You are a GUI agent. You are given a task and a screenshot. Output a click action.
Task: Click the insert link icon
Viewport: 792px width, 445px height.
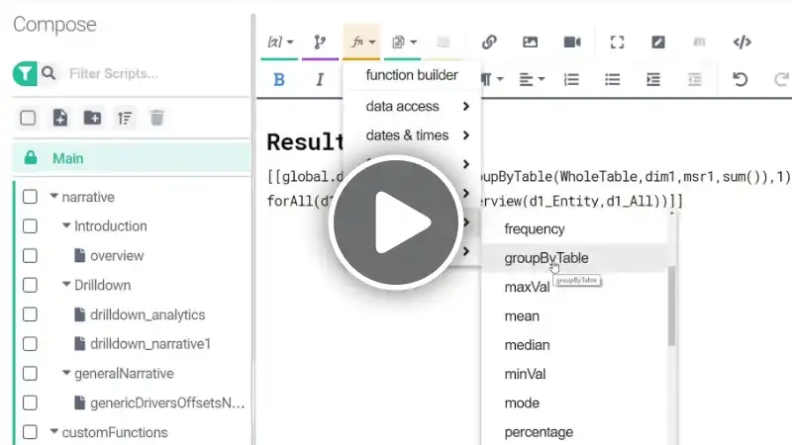[x=489, y=42]
